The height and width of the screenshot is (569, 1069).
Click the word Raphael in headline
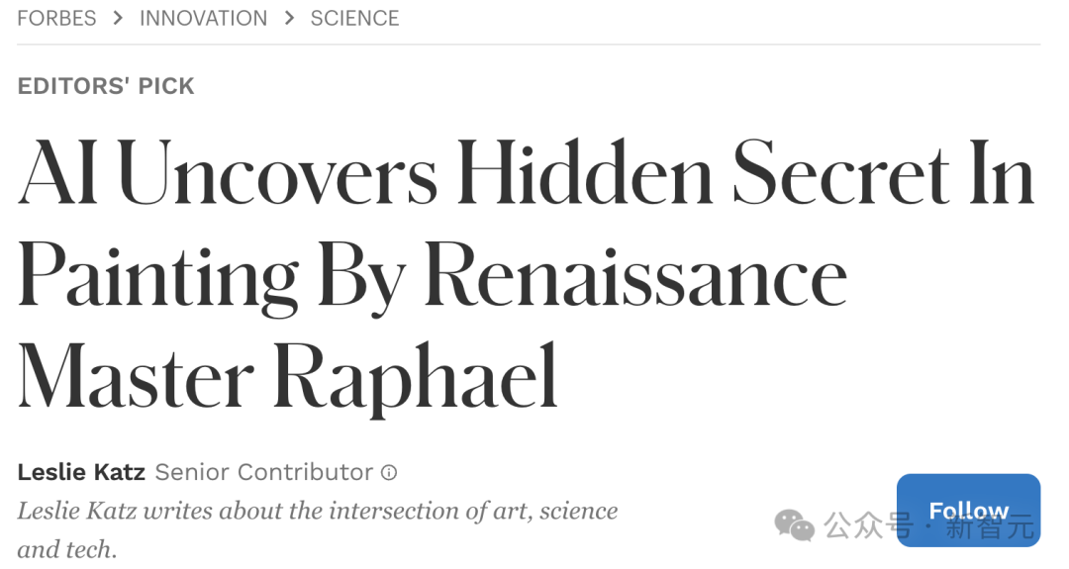(x=415, y=377)
